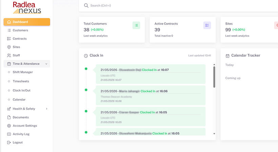This screenshot has height=152, width=278.
Task: Click the Account Settings gear icon
Action: 9,126
